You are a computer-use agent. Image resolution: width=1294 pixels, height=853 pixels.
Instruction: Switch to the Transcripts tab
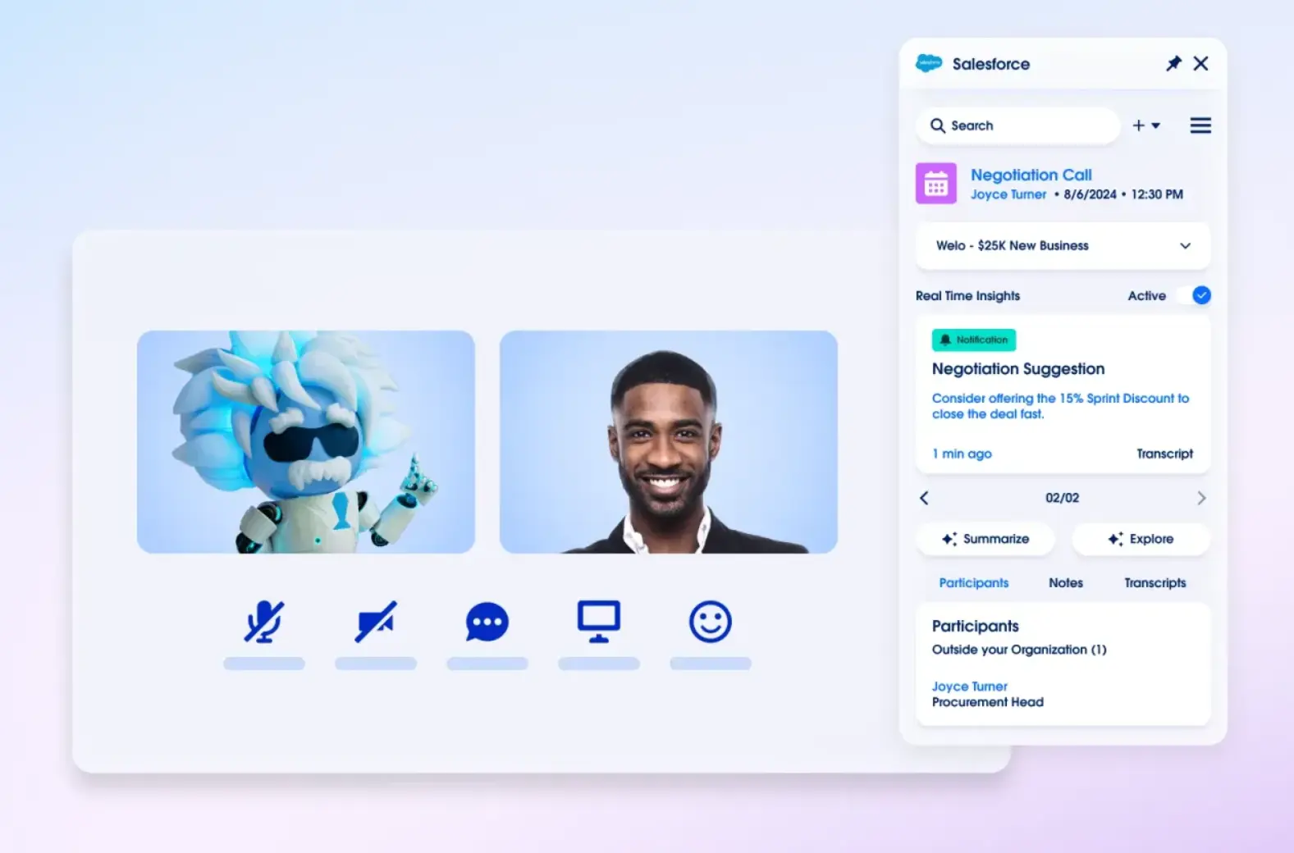pos(1155,582)
